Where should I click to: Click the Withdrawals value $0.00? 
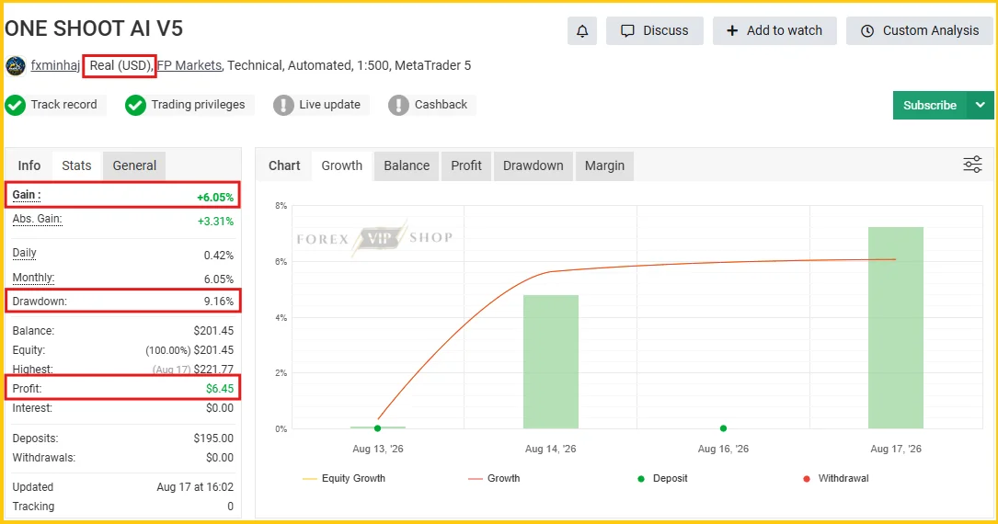[x=220, y=457]
